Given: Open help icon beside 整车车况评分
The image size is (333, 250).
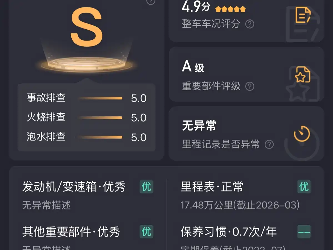Looking at the screenshot, I should click(249, 24).
